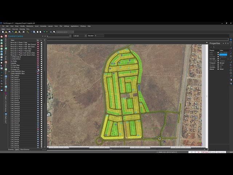Click the Copy toolbar icon
233x175 pixels.
click(x=34, y=32)
